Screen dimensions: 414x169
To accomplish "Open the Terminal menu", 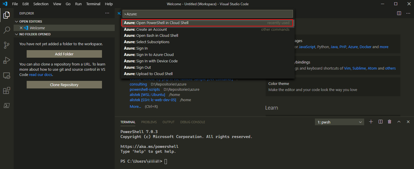I will coord(93,4).
